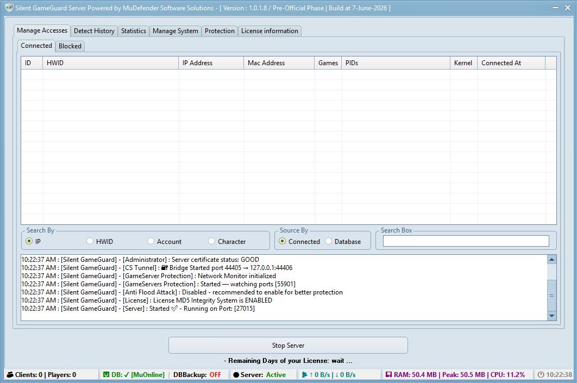Click the purple RAM disk icon

(388, 374)
